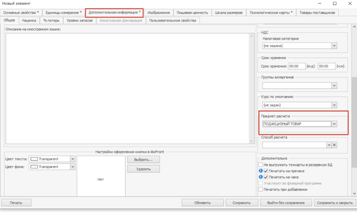Expand Группы аллергенов dropdown

334,86
